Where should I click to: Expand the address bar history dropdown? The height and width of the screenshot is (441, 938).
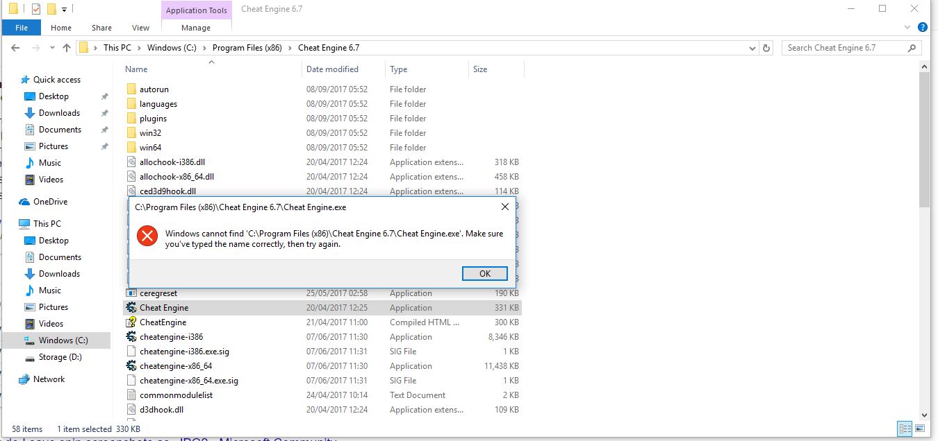tap(752, 49)
